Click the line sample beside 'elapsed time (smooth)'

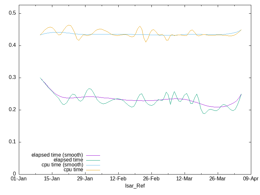[93, 156]
